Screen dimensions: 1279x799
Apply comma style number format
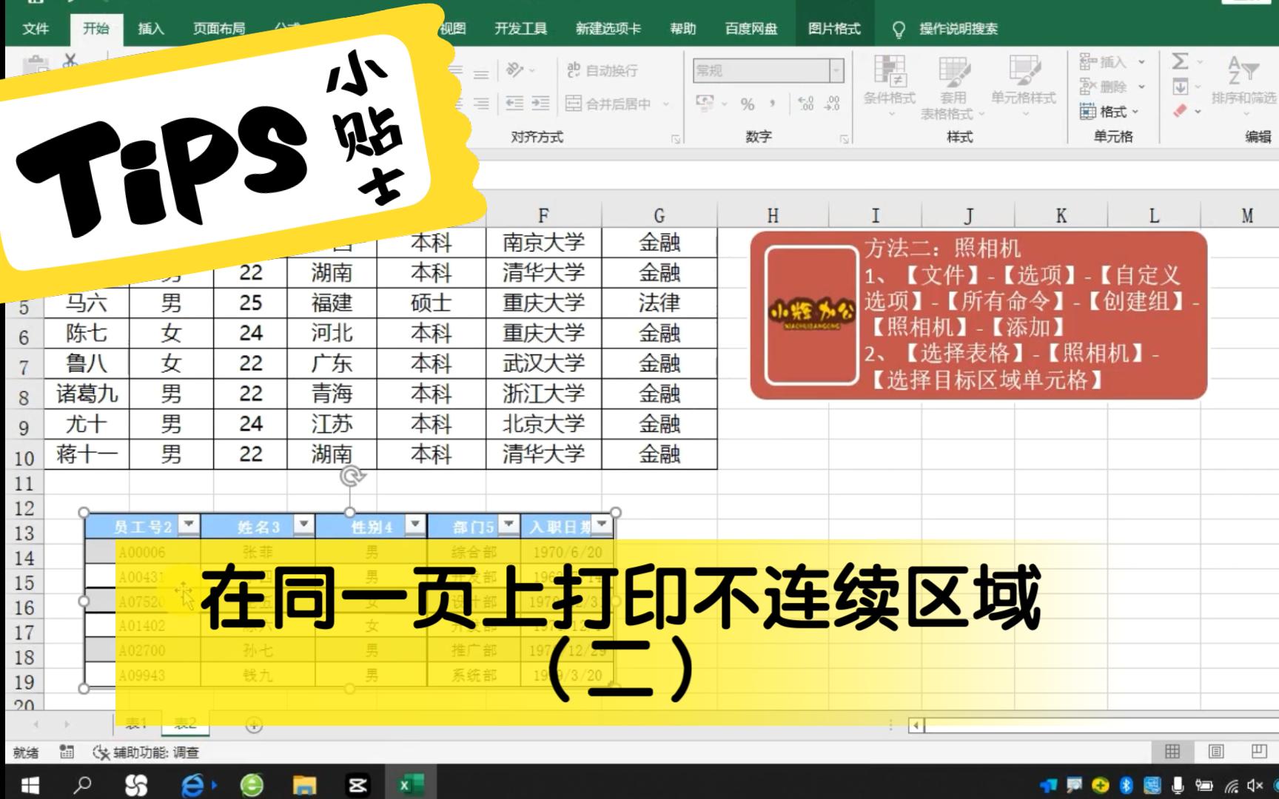click(772, 104)
